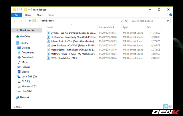The width and height of the screenshot is (183, 116).
Task: Select the Joàan - Just Like You file
Action: click(73, 41)
